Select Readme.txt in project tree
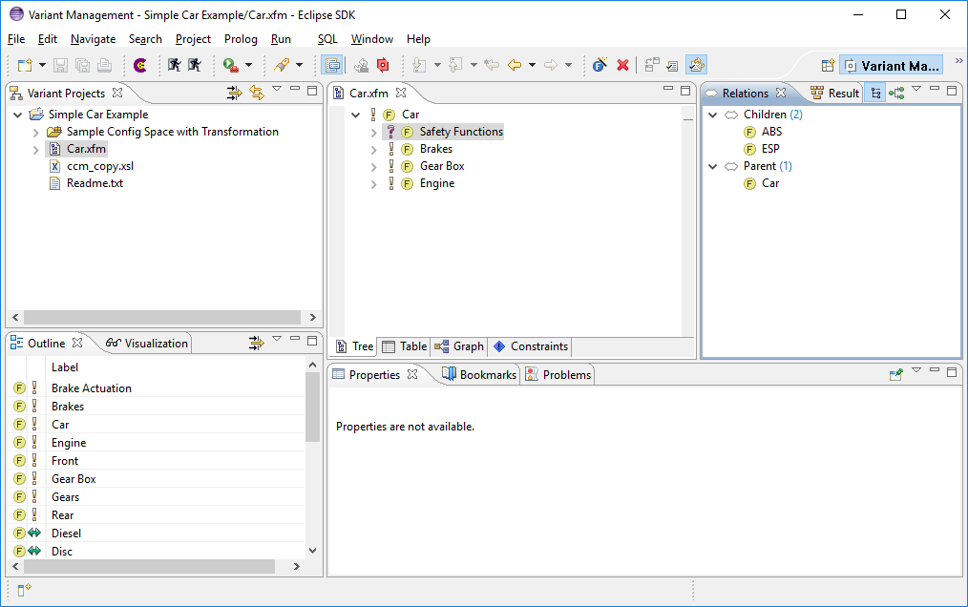Image resolution: width=968 pixels, height=607 pixels. click(95, 183)
